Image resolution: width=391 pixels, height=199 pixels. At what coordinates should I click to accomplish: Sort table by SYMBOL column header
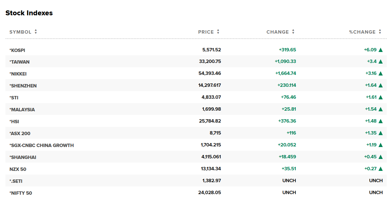pyautogui.click(x=20, y=32)
